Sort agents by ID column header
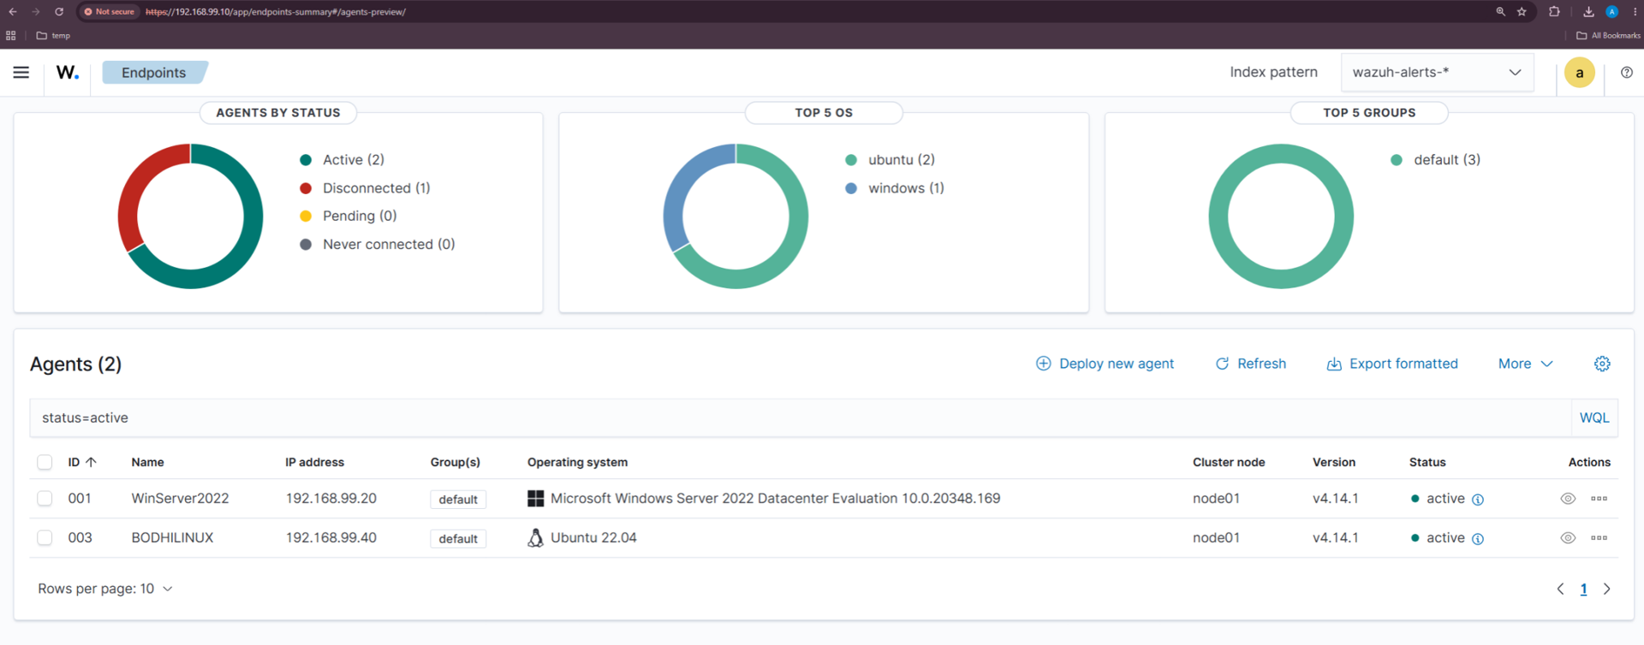 (82, 462)
